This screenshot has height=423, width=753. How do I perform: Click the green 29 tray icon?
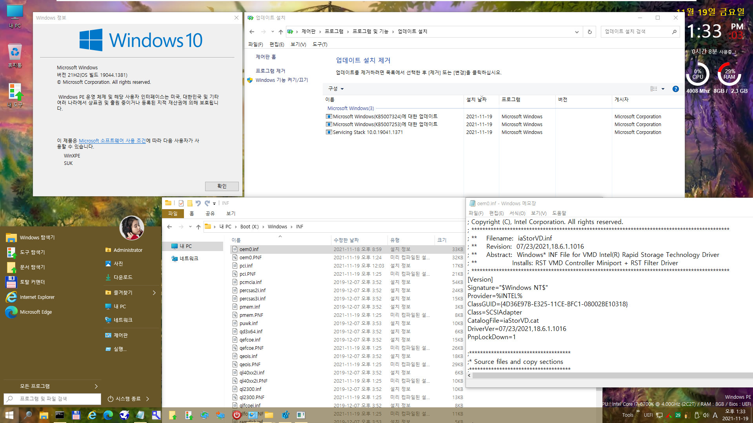tap(678, 415)
